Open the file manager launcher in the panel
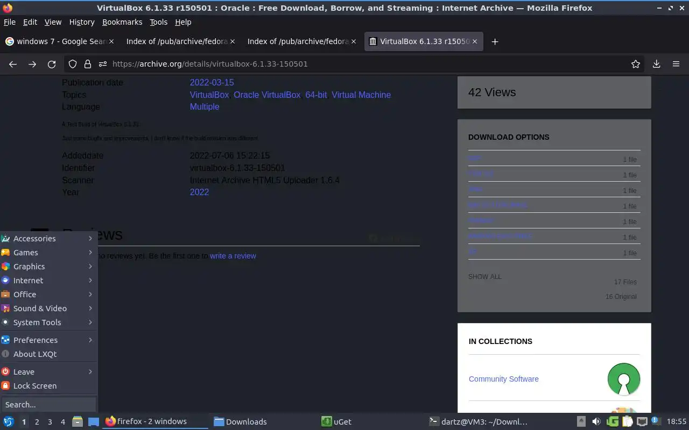 tap(78, 421)
